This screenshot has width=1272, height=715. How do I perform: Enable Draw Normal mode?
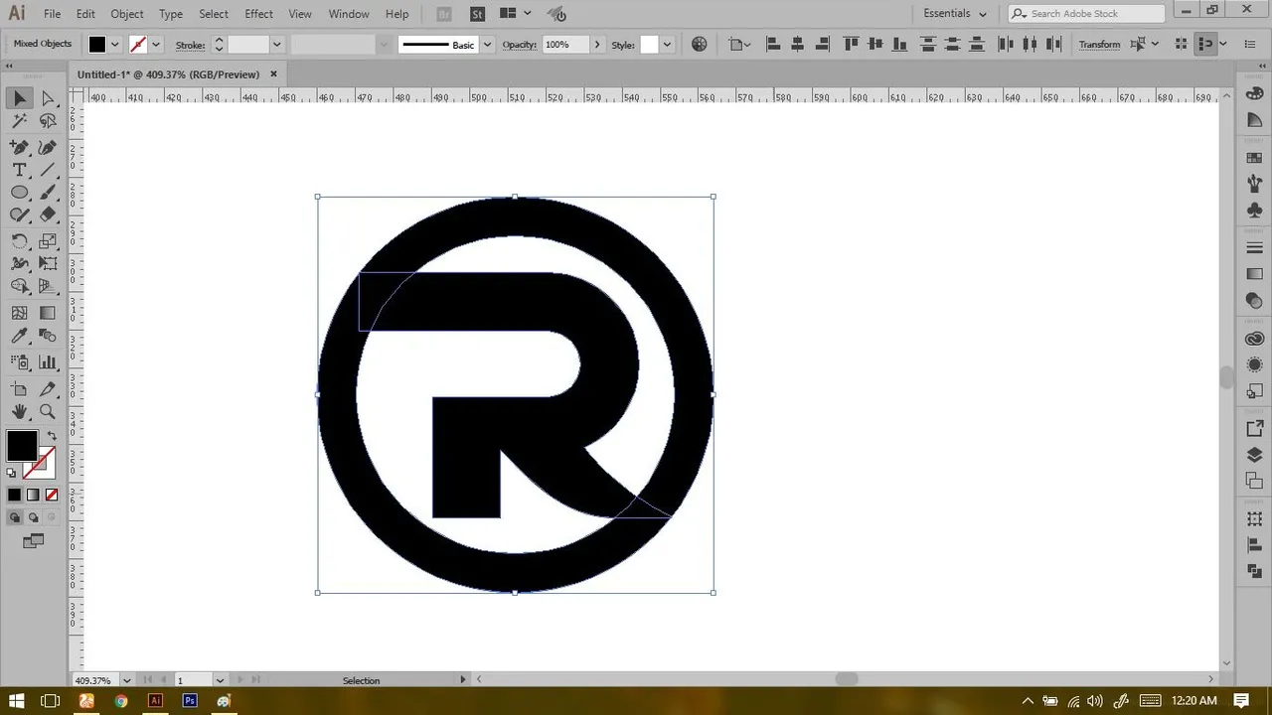pyautogui.click(x=15, y=517)
